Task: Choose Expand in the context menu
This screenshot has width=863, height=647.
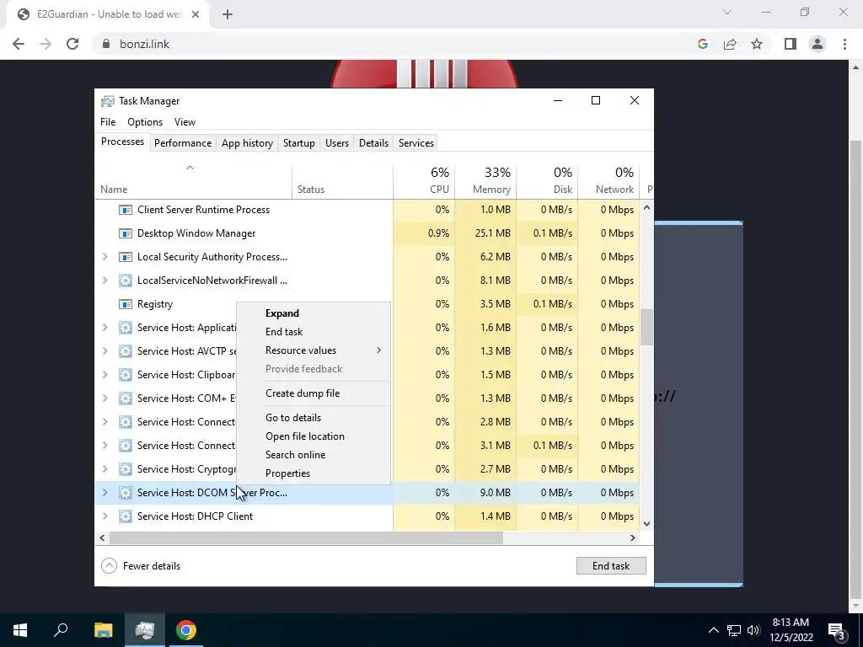Action: pyautogui.click(x=314, y=313)
